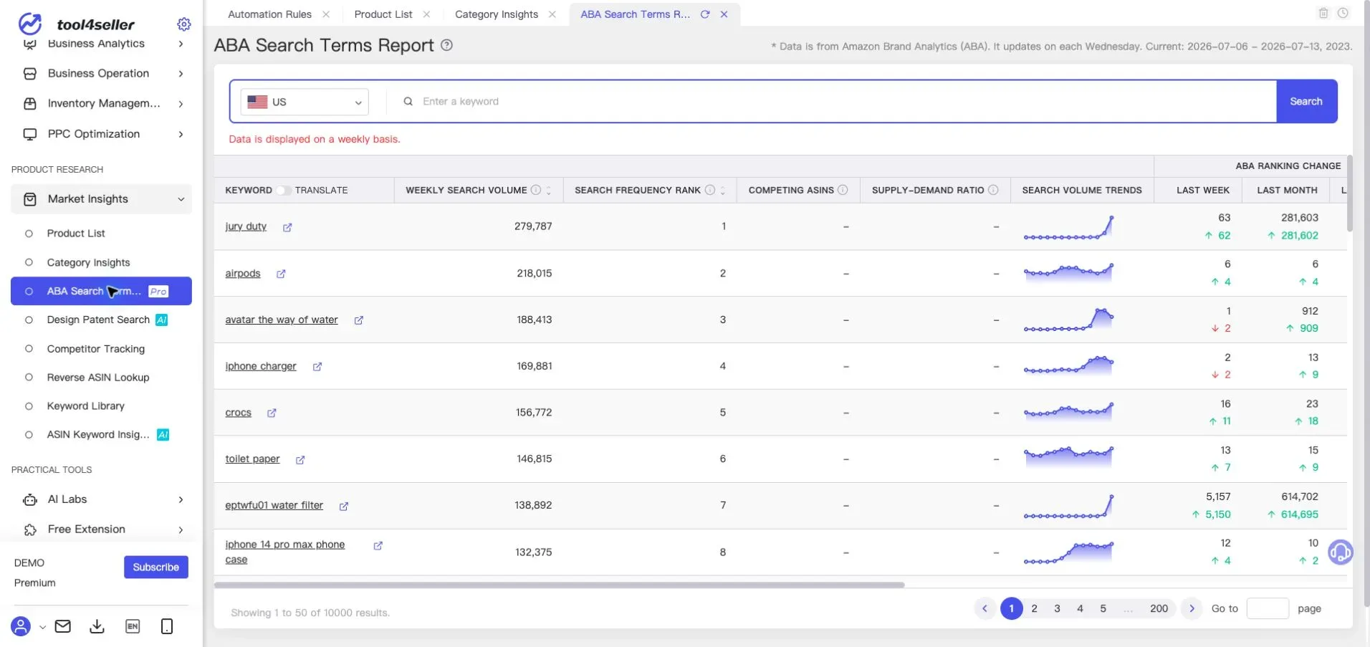Open the jury duty keyword link
Image resolution: width=1370 pixels, height=647 pixels.
point(246,226)
